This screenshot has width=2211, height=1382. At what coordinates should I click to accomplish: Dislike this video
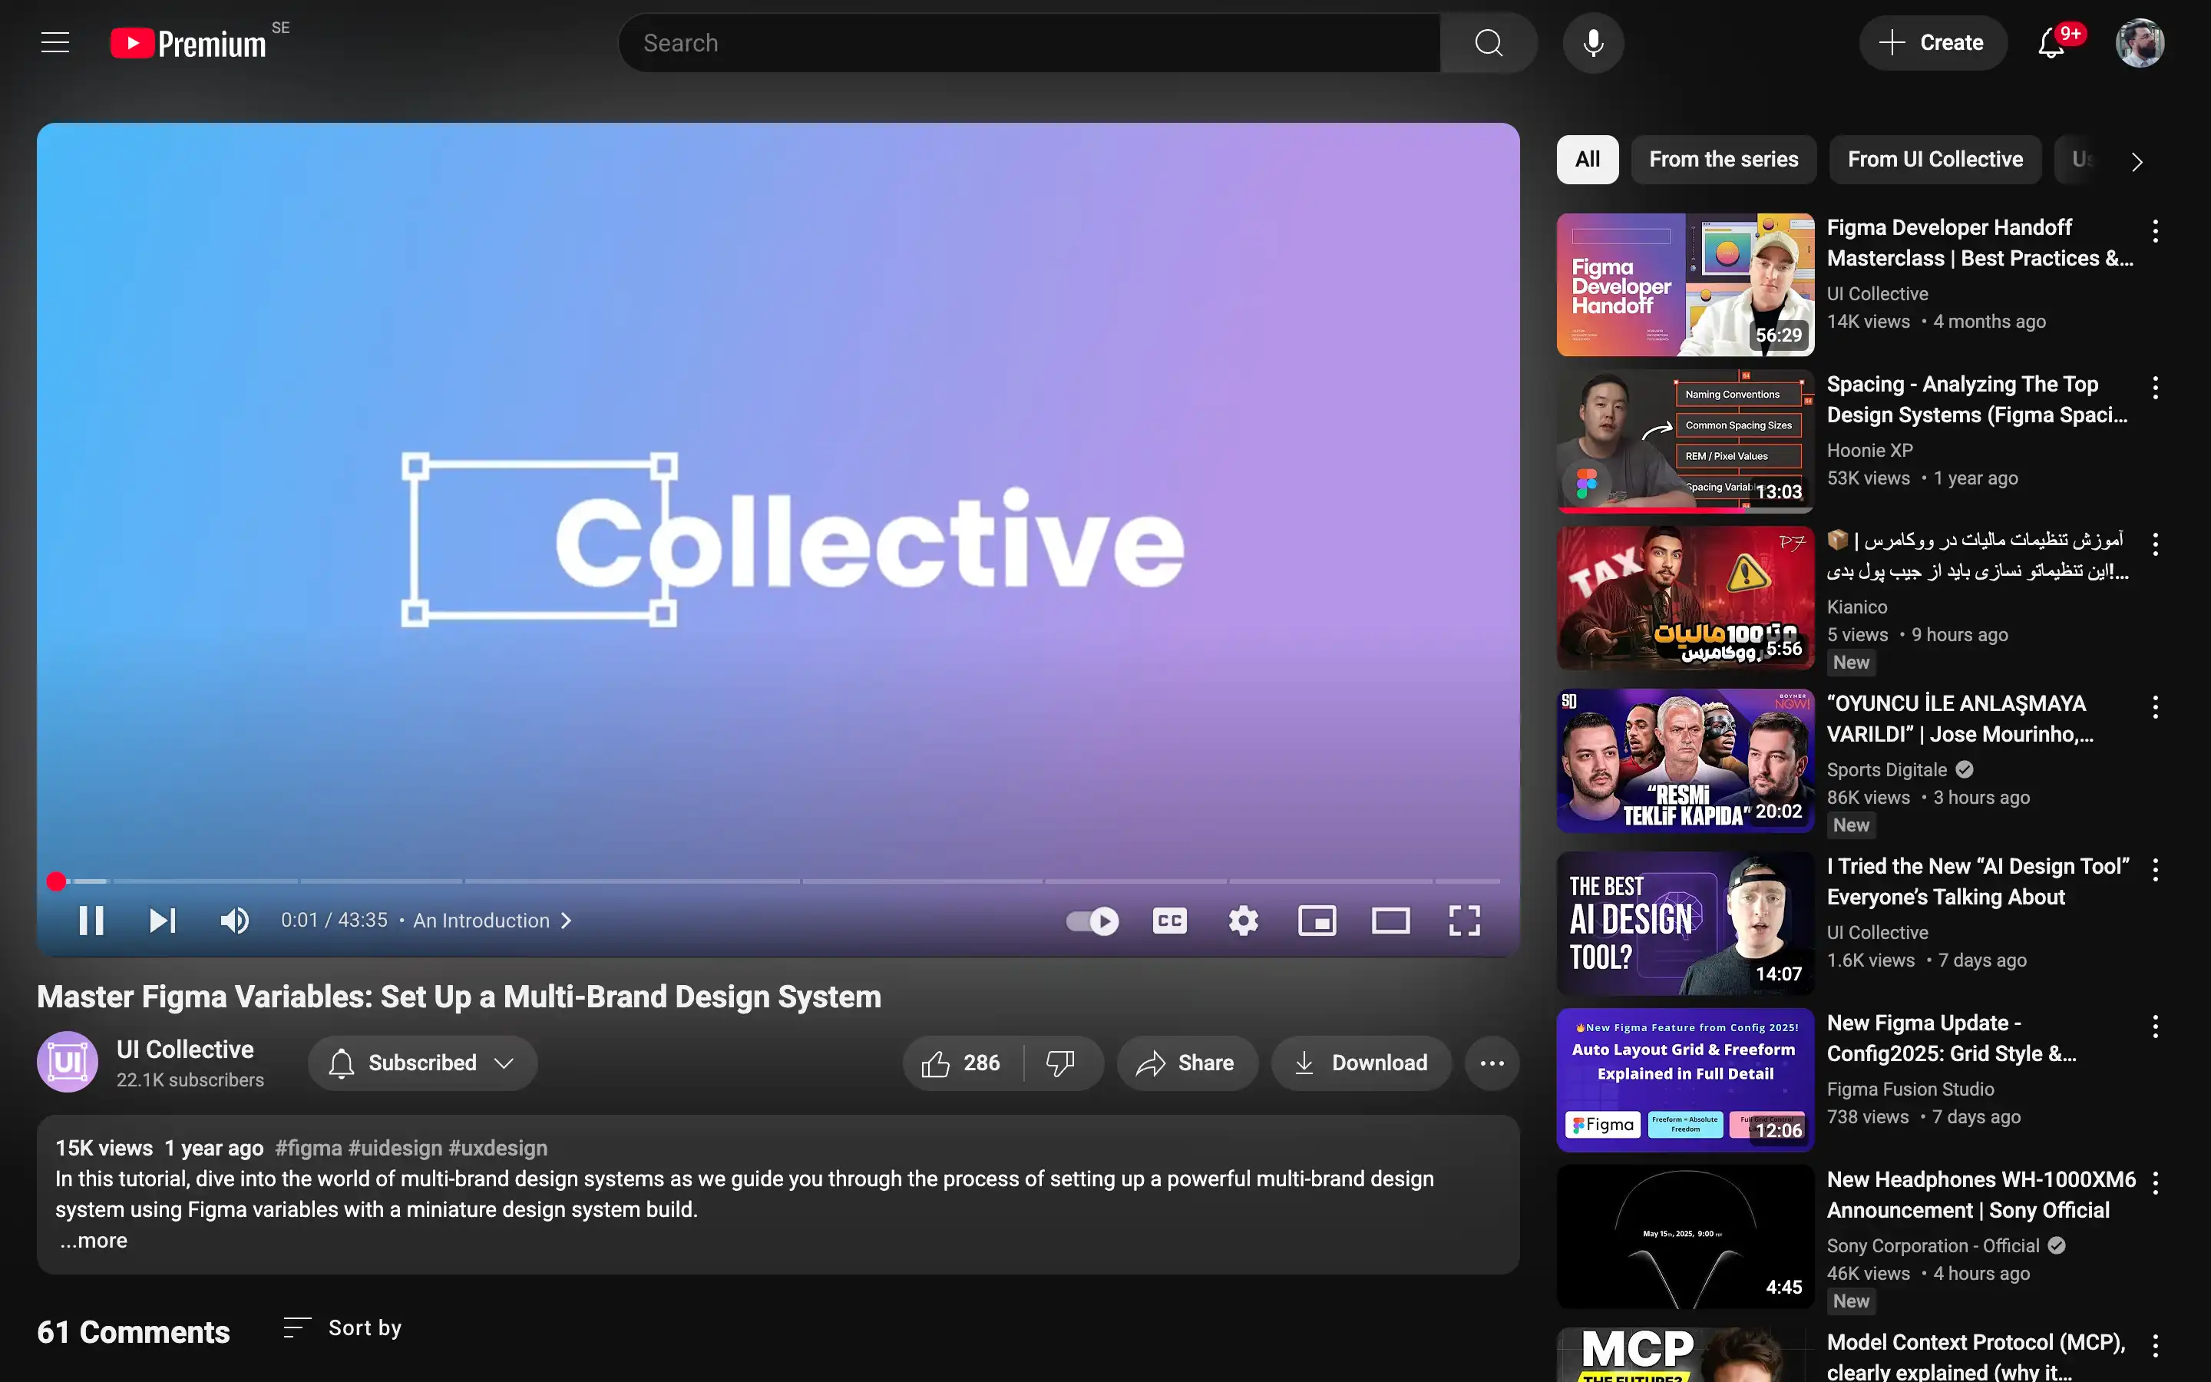click(x=1061, y=1063)
